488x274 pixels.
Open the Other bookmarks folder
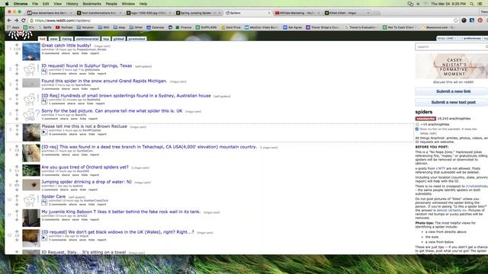[x=136, y=27]
